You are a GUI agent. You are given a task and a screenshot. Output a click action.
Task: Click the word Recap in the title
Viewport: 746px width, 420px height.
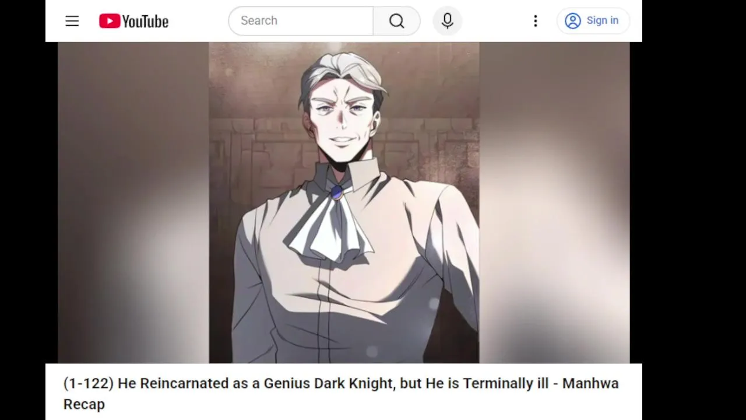pos(84,404)
